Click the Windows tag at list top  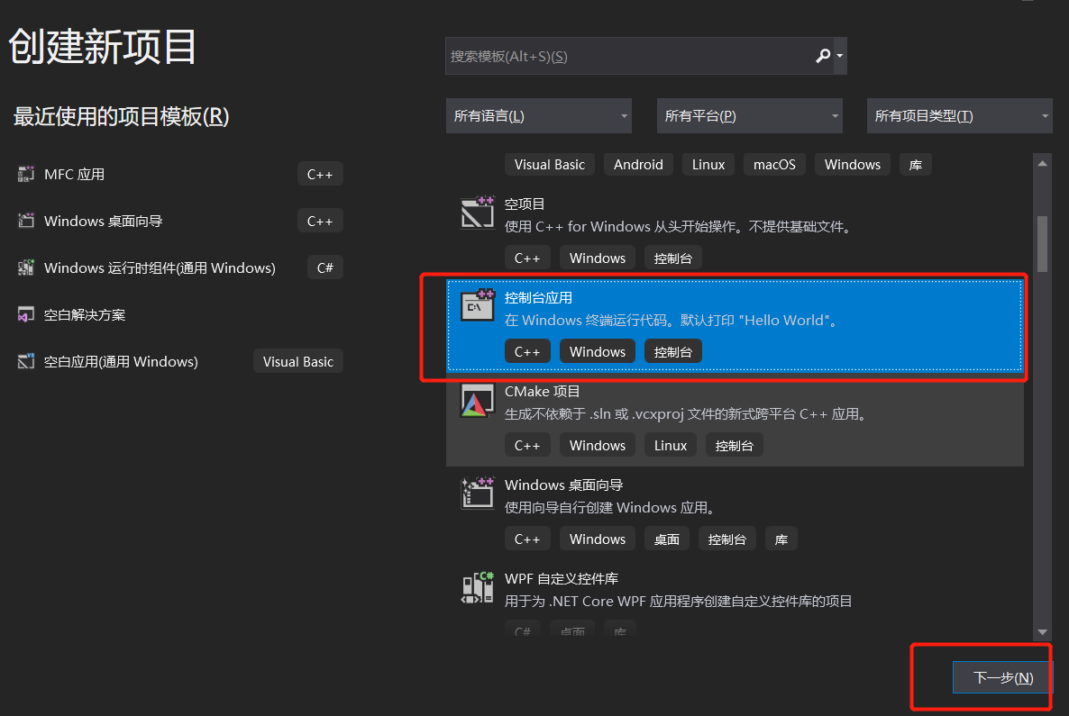[x=852, y=164]
